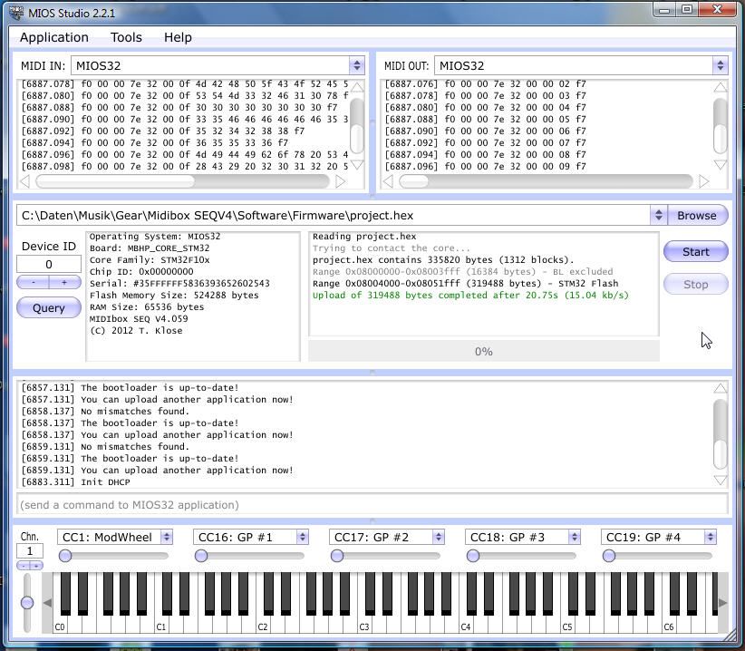Screen dimensions: 745x651
Task: Click the upload progress bar showing 0%
Action: [484, 351]
